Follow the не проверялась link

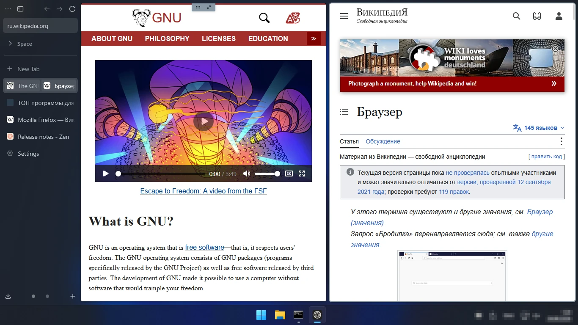click(x=468, y=173)
